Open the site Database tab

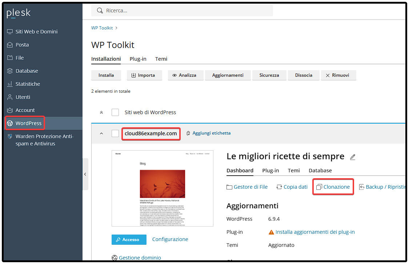coord(320,171)
